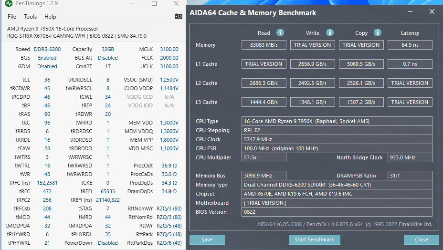
Task: Click the Save button in AIDA64
Action: [x=207, y=240]
